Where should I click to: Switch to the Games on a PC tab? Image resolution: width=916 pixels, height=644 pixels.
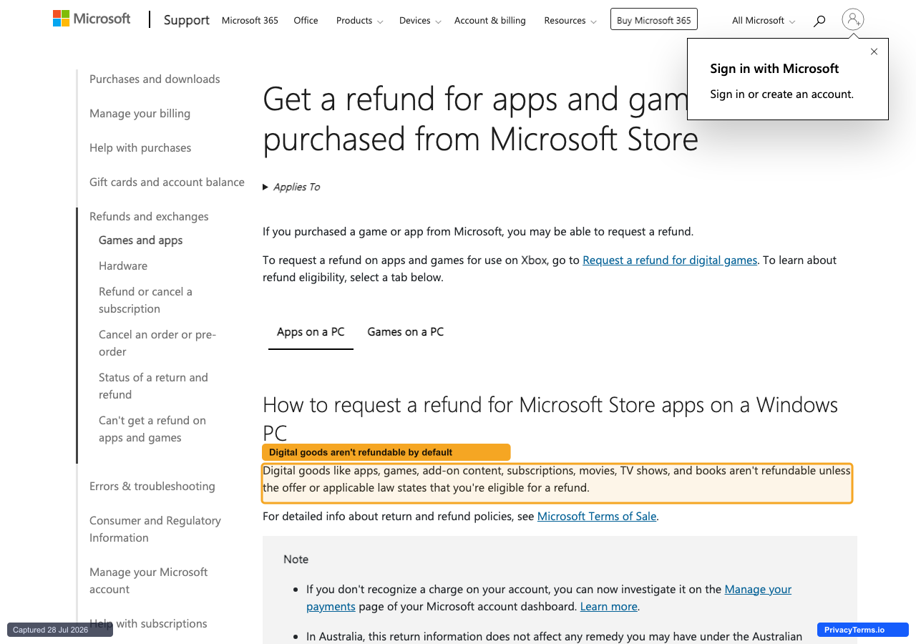pyautogui.click(x=406, y=332)
